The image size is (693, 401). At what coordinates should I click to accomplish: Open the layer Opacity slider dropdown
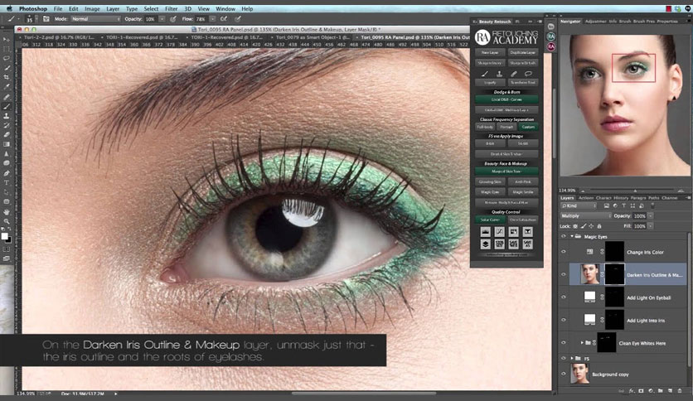coord(651,216)
